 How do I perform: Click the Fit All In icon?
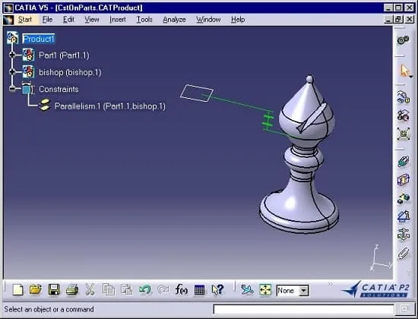click(x=265, y=290)
